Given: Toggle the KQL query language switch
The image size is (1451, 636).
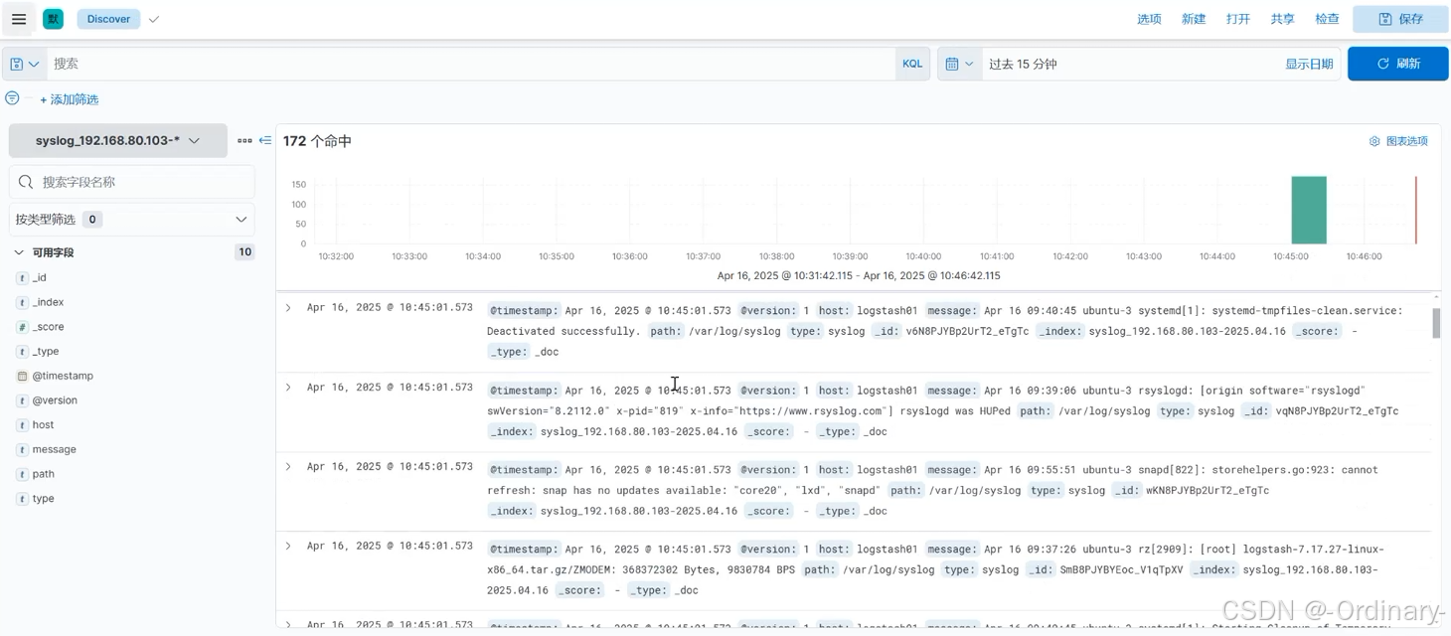Looking at the screenshot, I should [912, 64].
